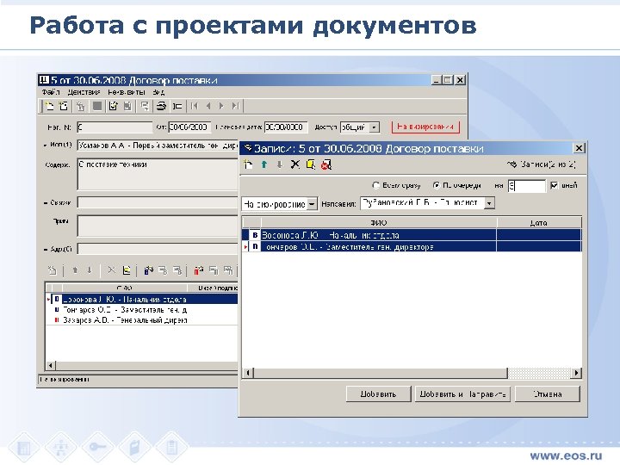
Task: Go to first record navigation arrow
Action: [x=194, y=106]
